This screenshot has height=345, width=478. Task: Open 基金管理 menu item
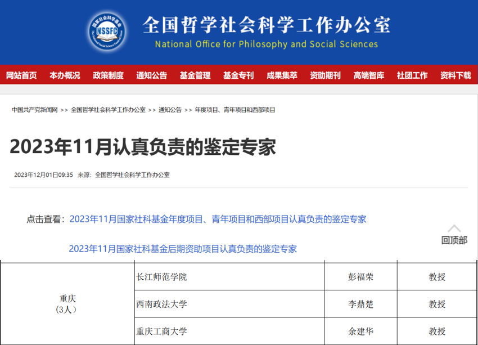click(x=195, y=75)
